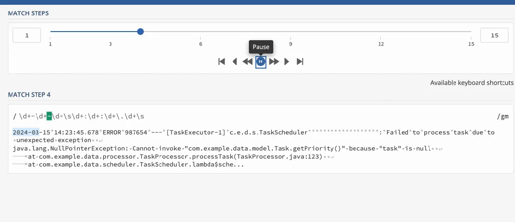Click tick label 12 on the slider

point(381,44)
